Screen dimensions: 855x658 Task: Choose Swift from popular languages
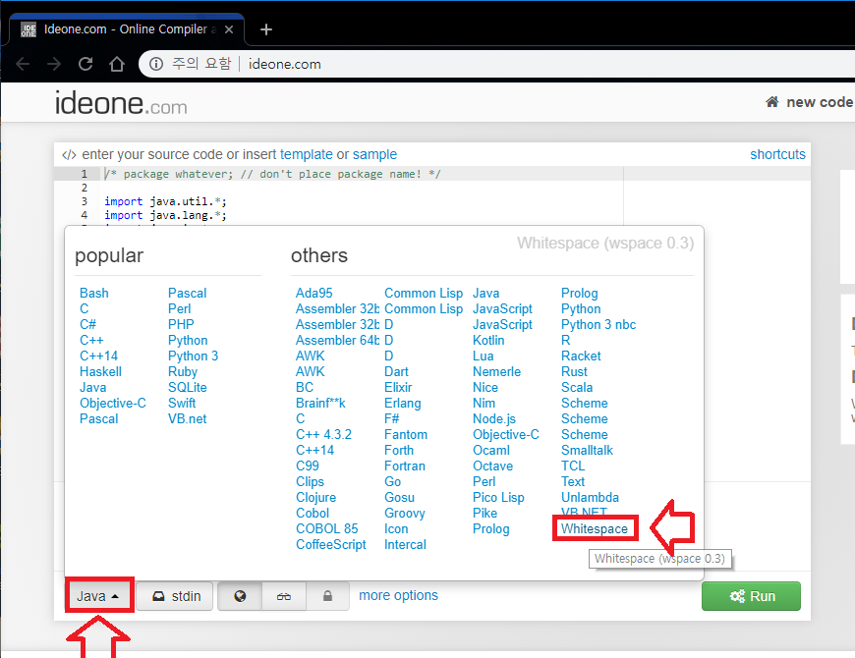tap(182, 404)
